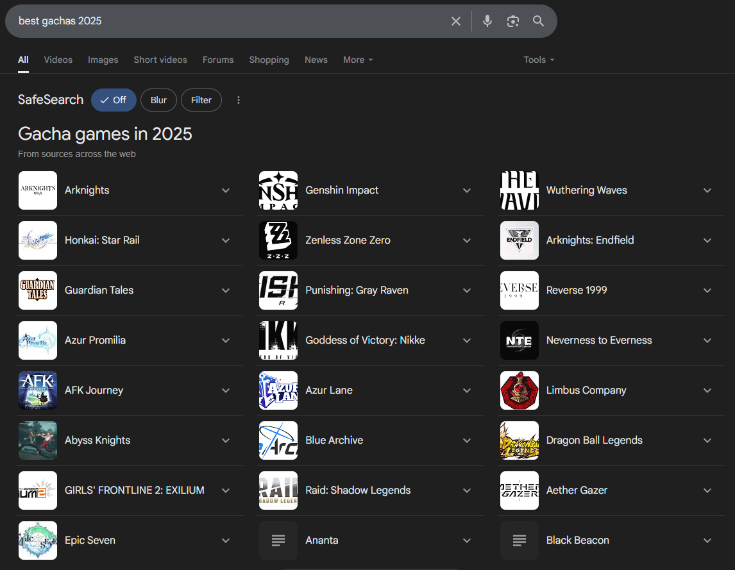Click the Blue Archive logo thumbnail
This screenshot has width=735, height=570.
(x=278, y=440)
